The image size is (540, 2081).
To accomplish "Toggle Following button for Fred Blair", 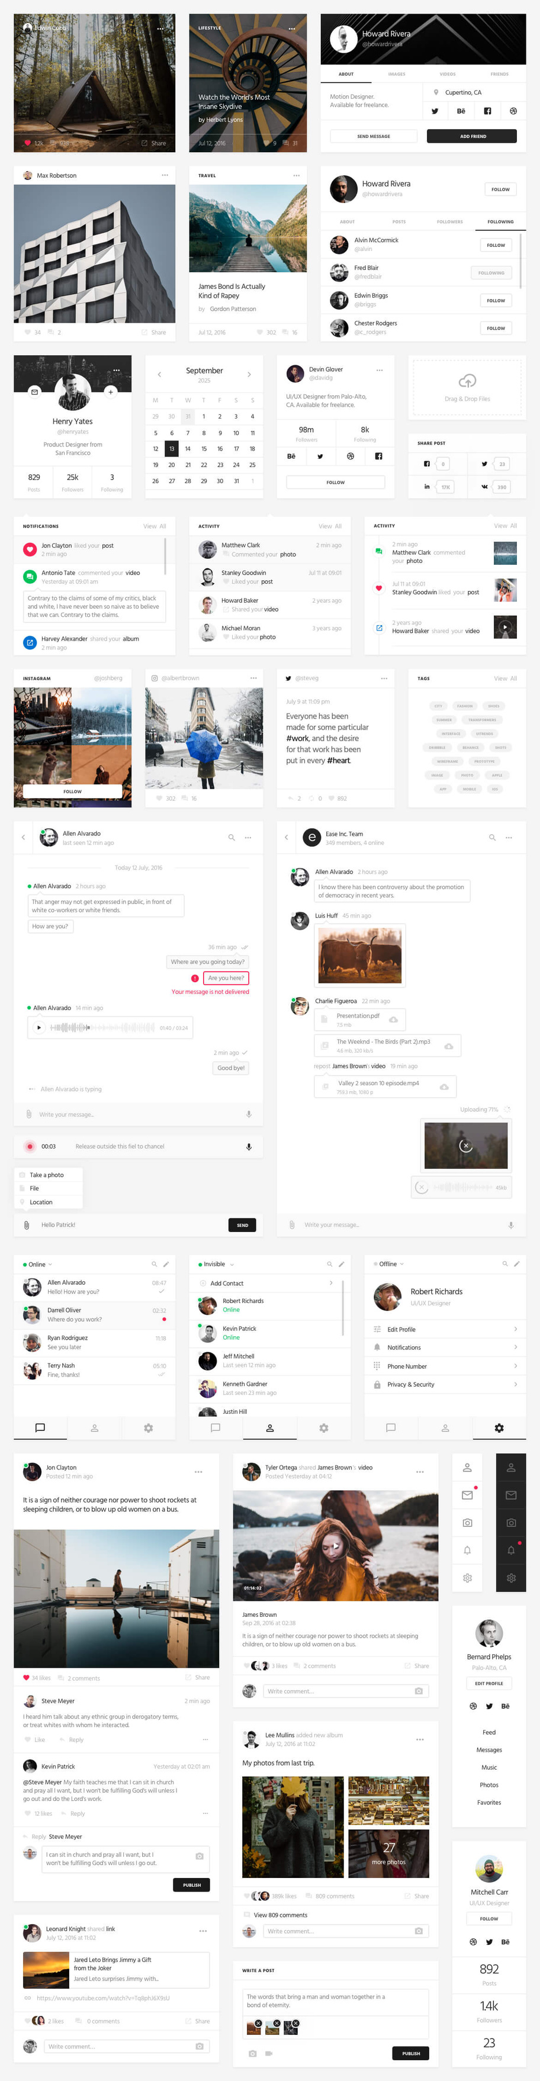I will tap(491, 273).
